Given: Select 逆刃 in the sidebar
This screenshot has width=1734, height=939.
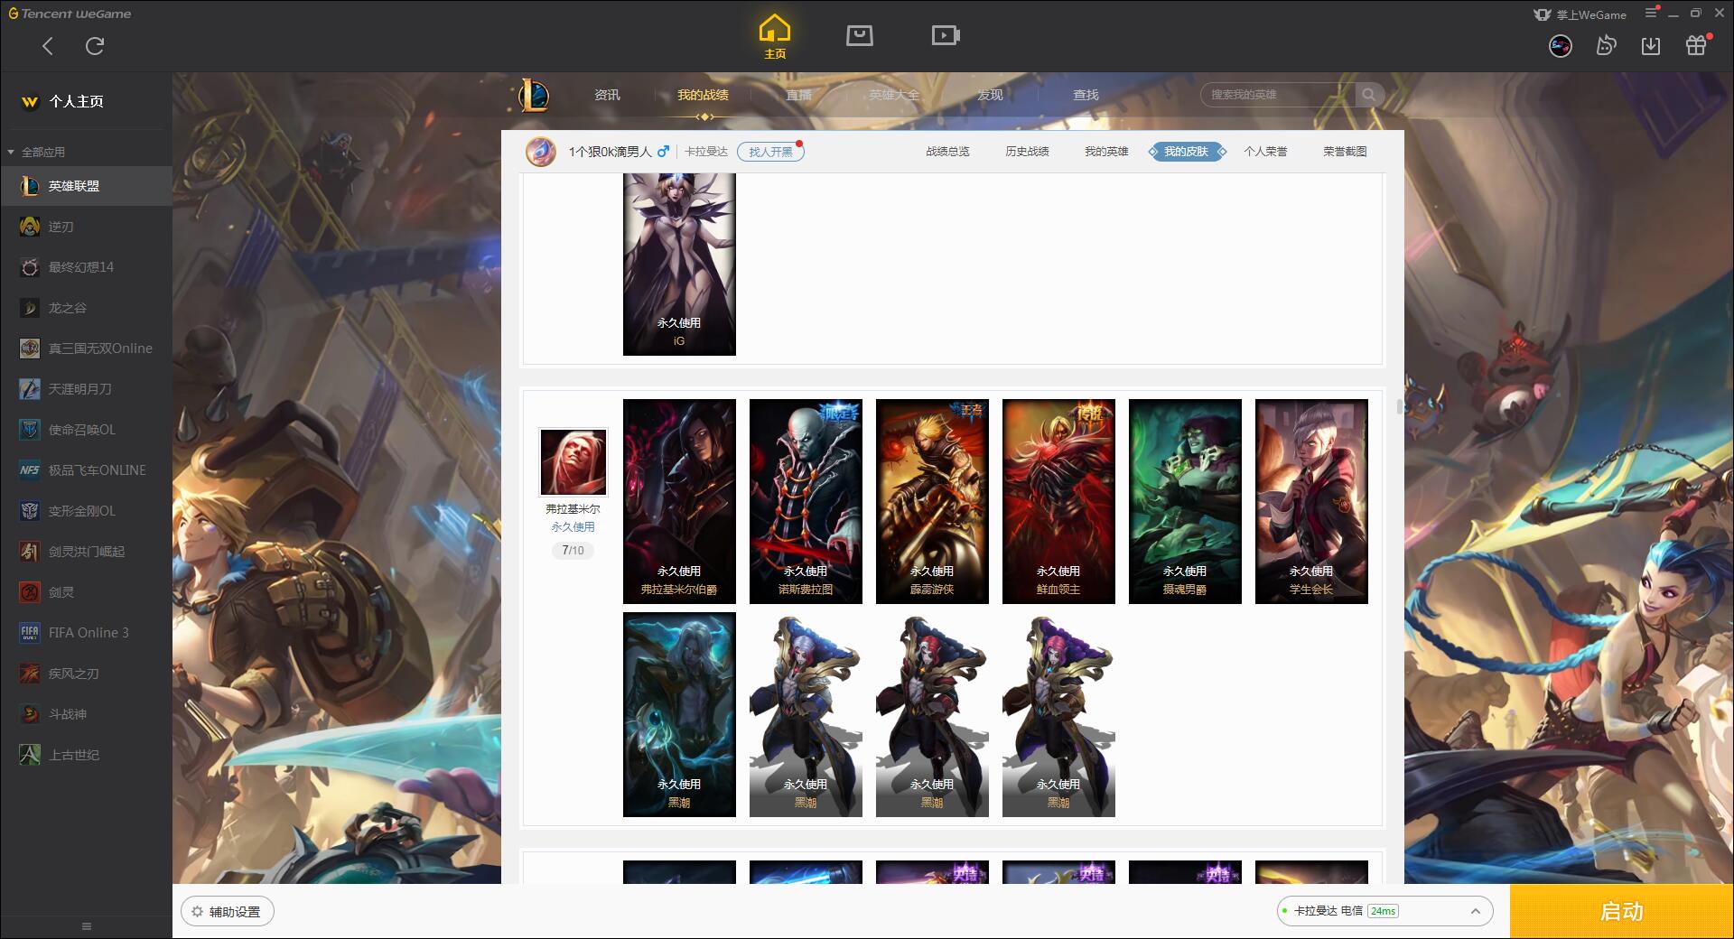Looking at the screenshot, I should (86, 227).
